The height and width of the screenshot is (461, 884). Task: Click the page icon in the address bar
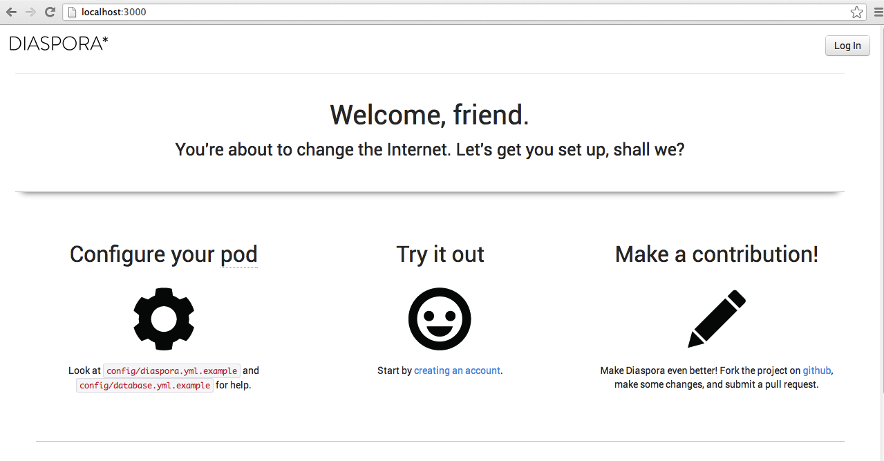[71, 12]
